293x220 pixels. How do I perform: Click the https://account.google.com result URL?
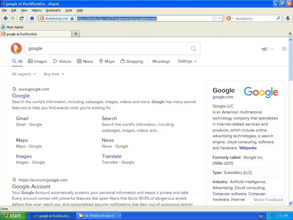(43, 180)
